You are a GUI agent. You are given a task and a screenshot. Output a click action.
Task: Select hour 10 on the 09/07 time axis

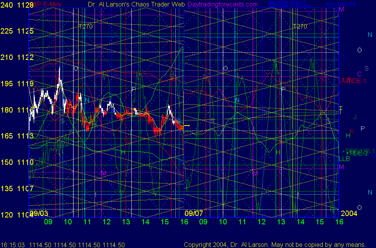[223, 222]
